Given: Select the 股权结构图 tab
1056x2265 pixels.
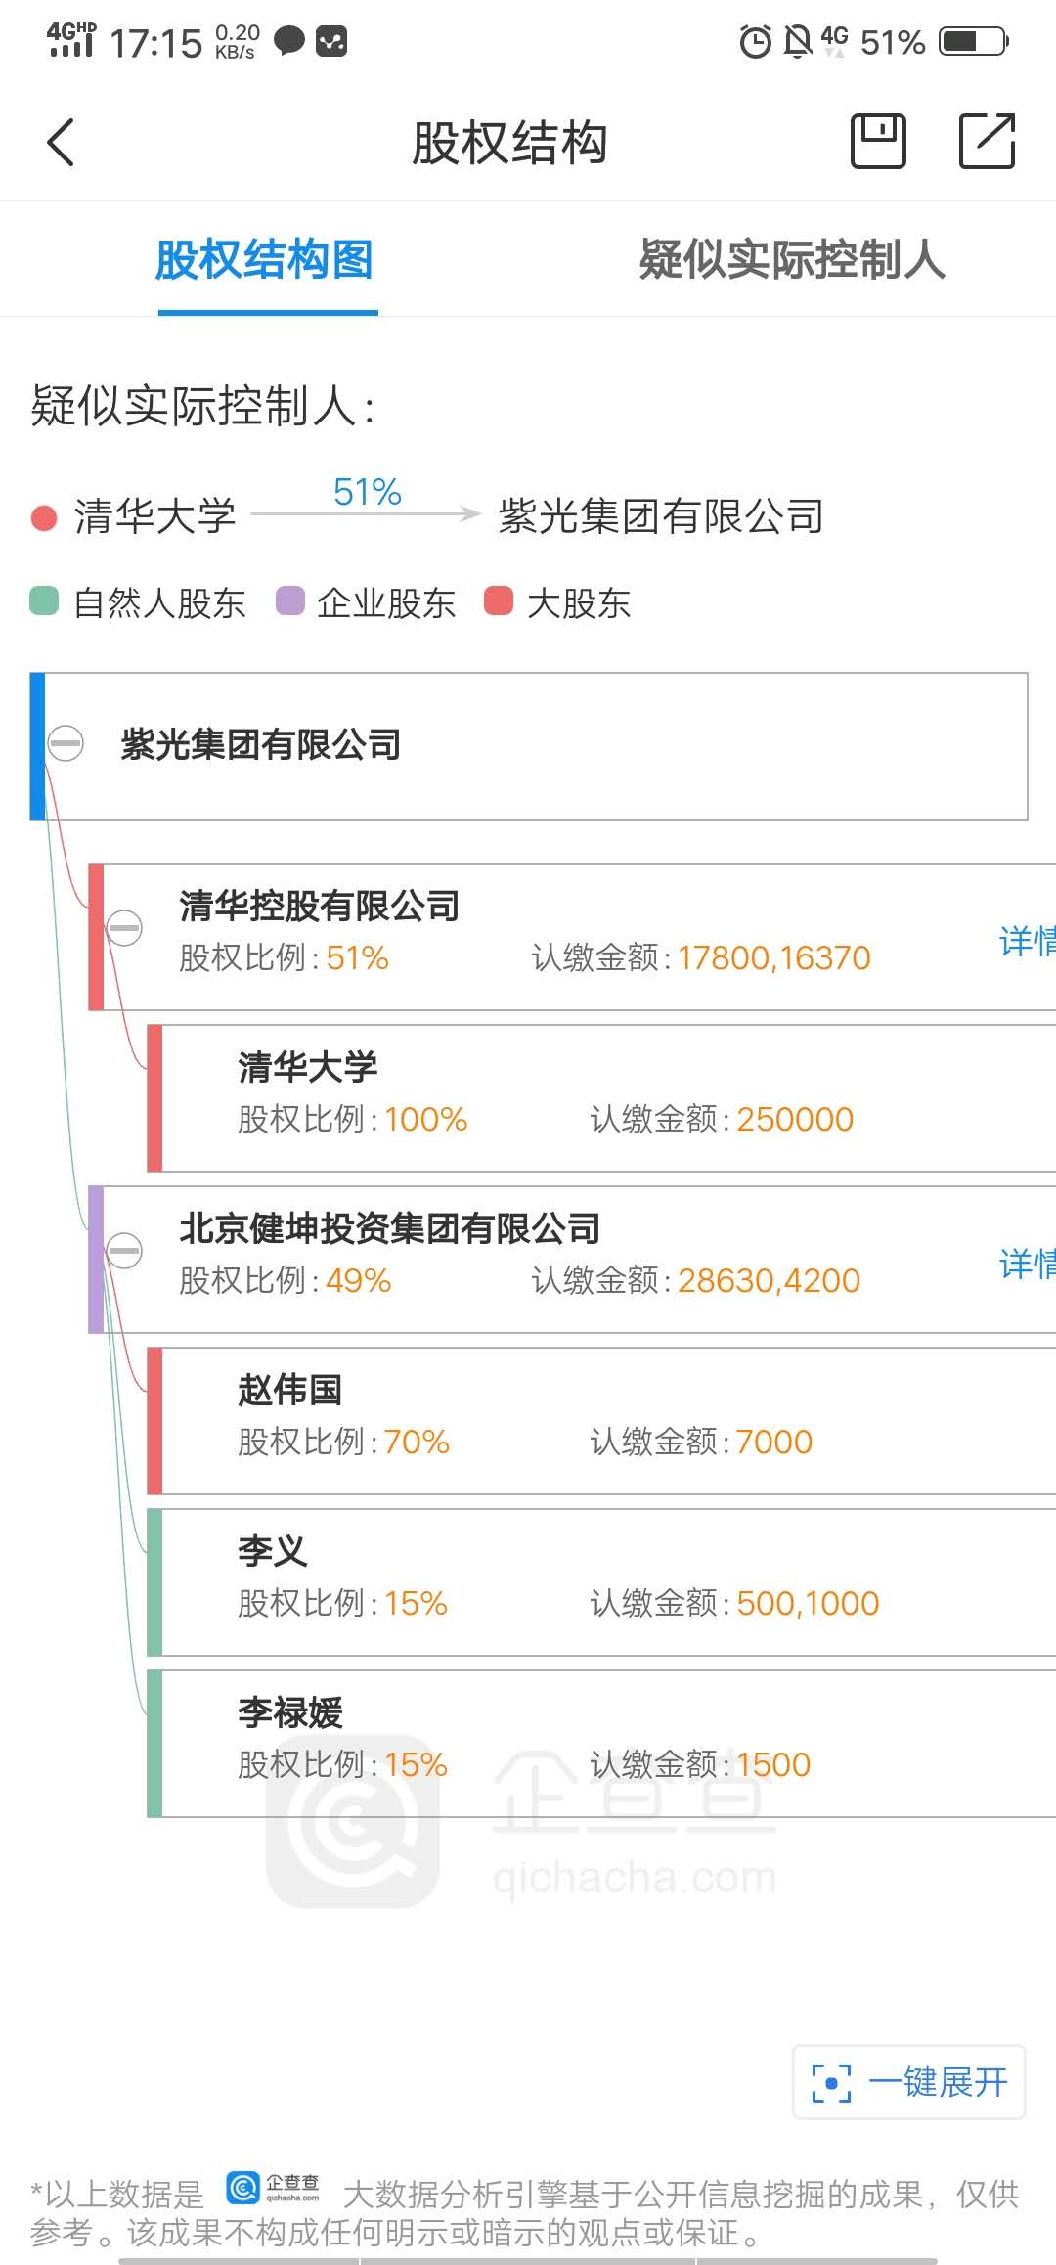Looking at the screenshot, I should (x=265, y=260).
